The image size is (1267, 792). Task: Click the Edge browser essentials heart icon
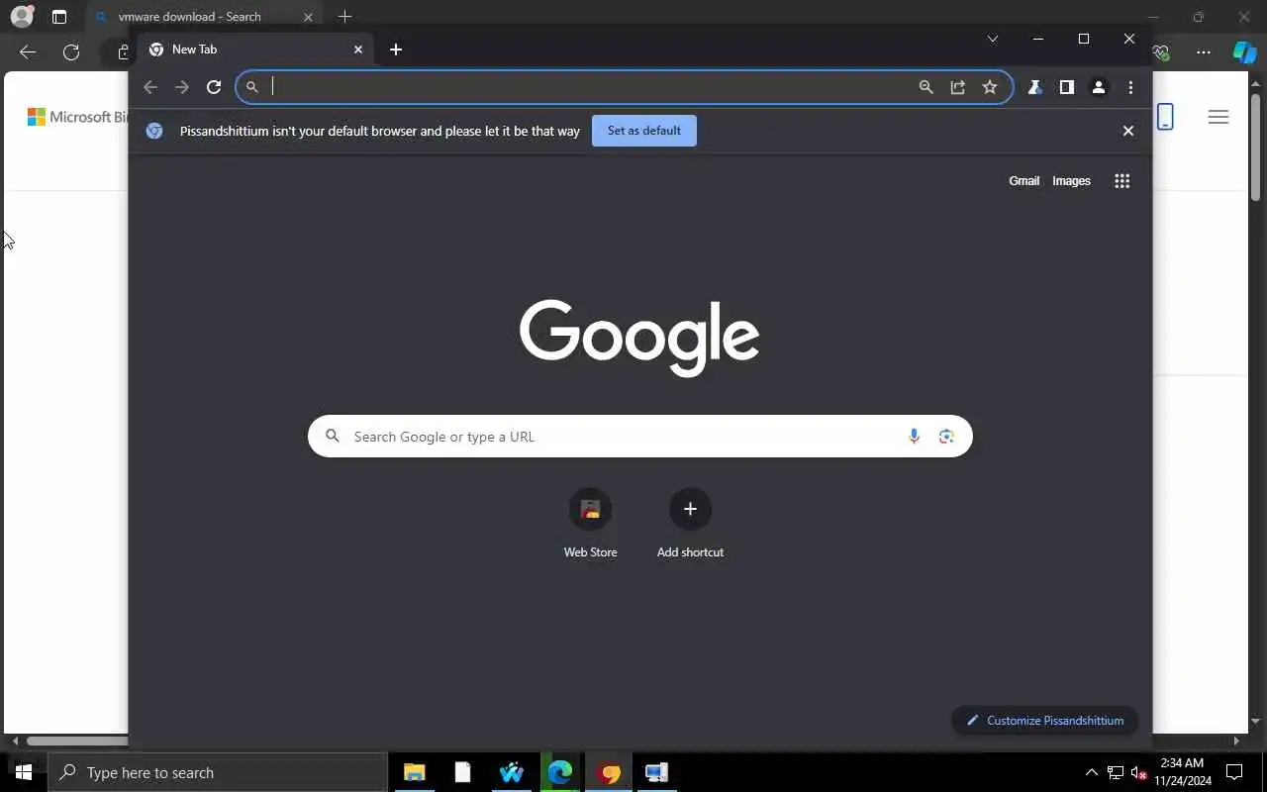click(1161, 52)
